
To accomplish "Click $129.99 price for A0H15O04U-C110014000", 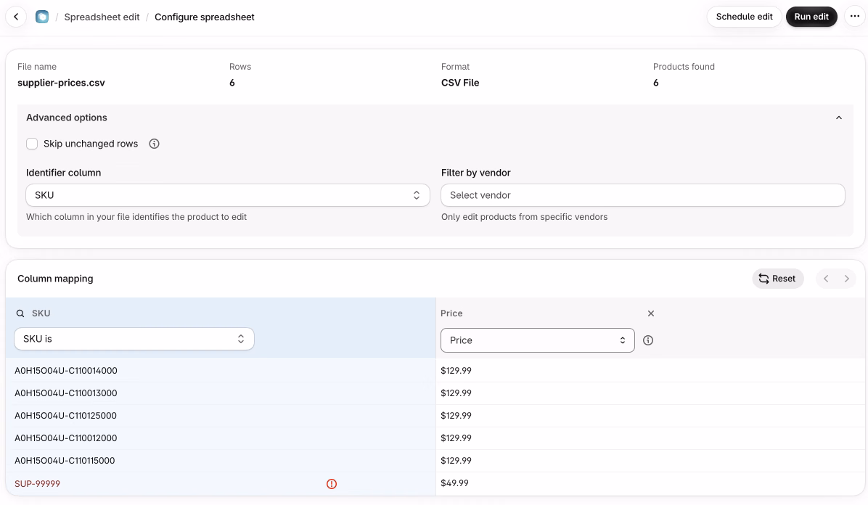I will click(x=456, y=371).
